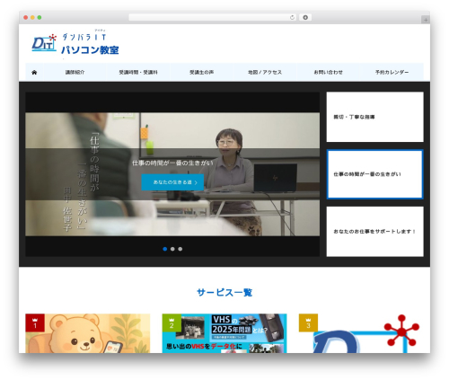Open the teddy bear service thumbnail
The width and height of the screenshot is (449, 380).
(88, 333)
